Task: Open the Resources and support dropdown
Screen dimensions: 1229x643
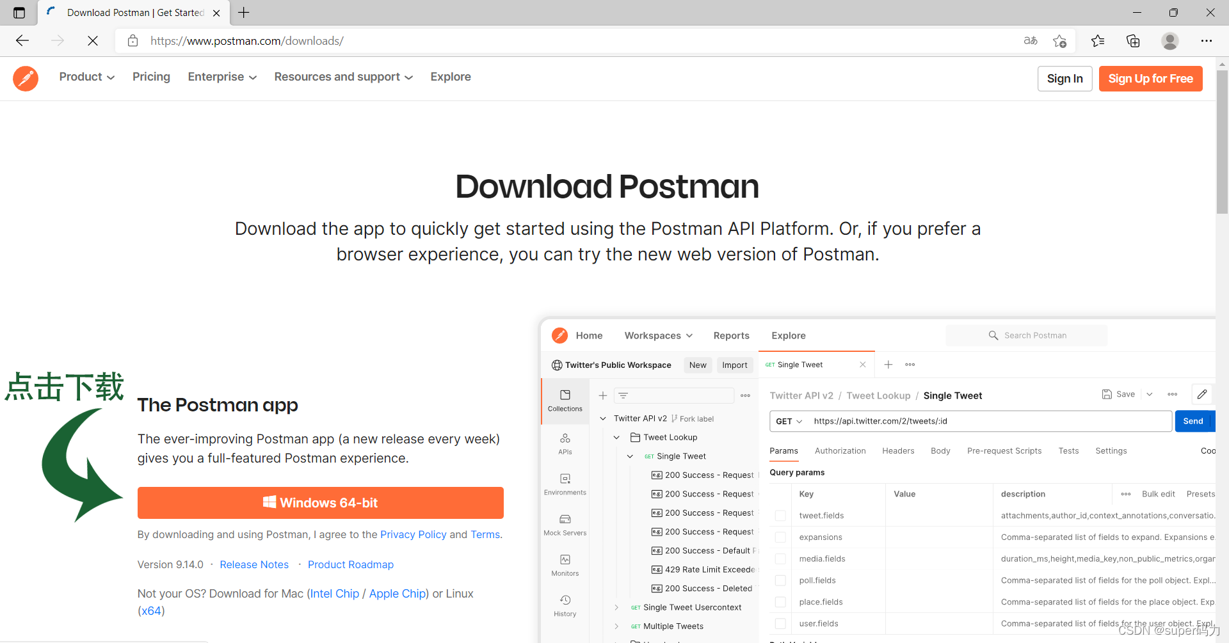Action: 343,77
